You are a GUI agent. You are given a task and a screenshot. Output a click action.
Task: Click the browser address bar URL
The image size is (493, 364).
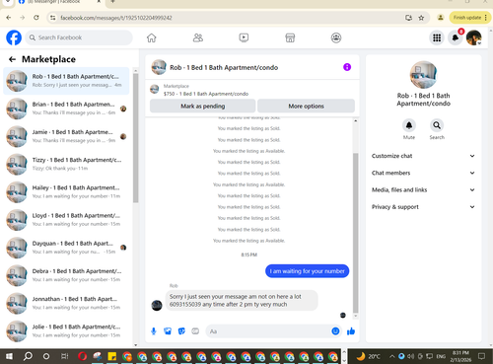click(116, 18)
